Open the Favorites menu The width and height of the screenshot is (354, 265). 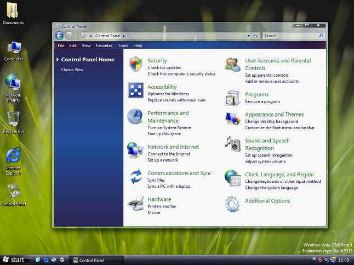[104, 45]
